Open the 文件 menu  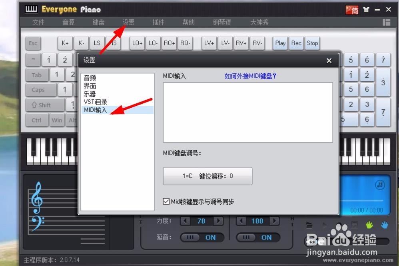38,22
